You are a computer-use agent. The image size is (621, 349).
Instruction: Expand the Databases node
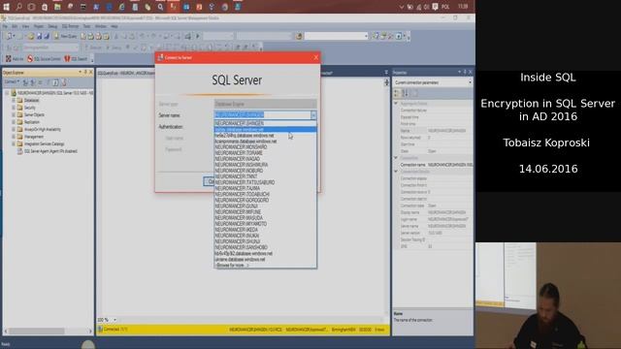click(x=14, y=101)
